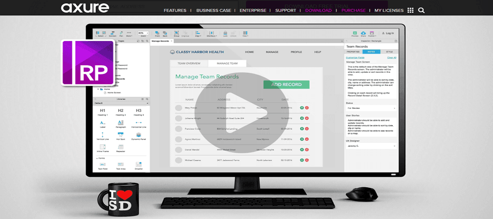Click the Share cloud icon

pos(364,34)
